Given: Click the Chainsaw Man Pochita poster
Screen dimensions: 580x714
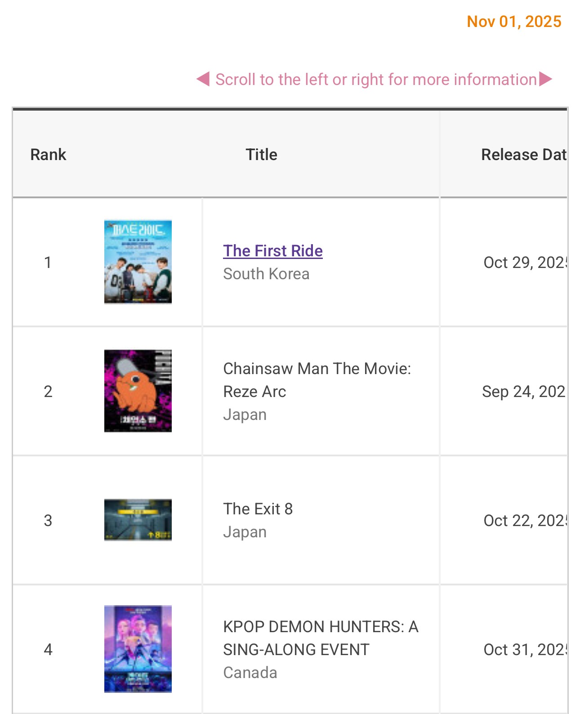Looking at the screenshot, I should pyautogui.click(x=138, y=391).
